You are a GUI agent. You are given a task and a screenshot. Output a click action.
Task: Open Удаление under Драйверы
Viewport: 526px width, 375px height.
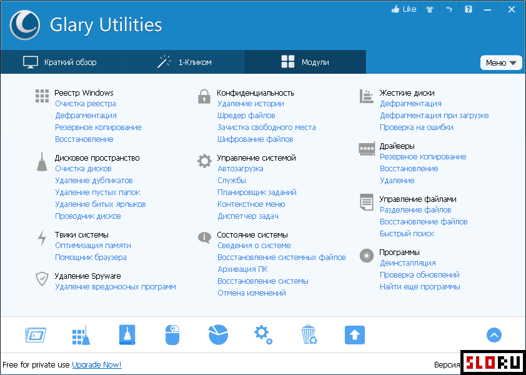click(397, 181)
